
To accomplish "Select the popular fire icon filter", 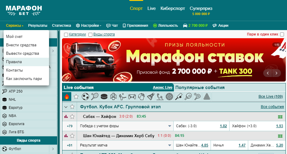I will click(x=66, y=97).
